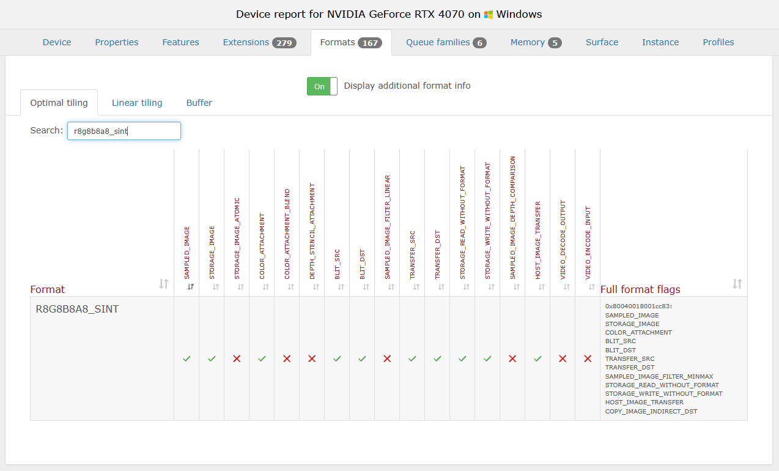The width and height of the screenshot is (779, 471).
Task: Sort by STORAGE_READ_WITHOUT_FORMAT column
Action: tap(466, 286)
